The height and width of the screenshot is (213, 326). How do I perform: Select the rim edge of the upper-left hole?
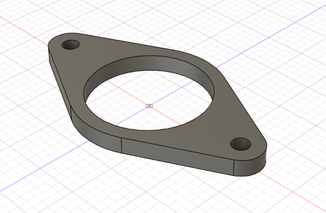coord(70,41)
